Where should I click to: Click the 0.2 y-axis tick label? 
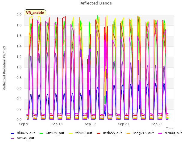coord(19,109)
